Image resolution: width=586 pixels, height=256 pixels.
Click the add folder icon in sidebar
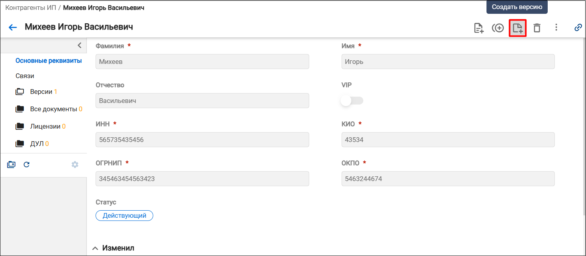(11, 164)
